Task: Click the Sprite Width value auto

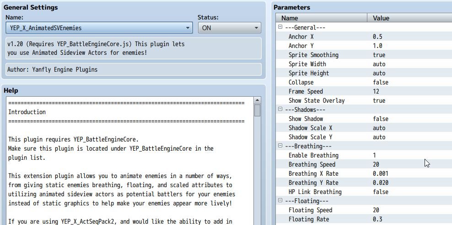Action: 379,64
